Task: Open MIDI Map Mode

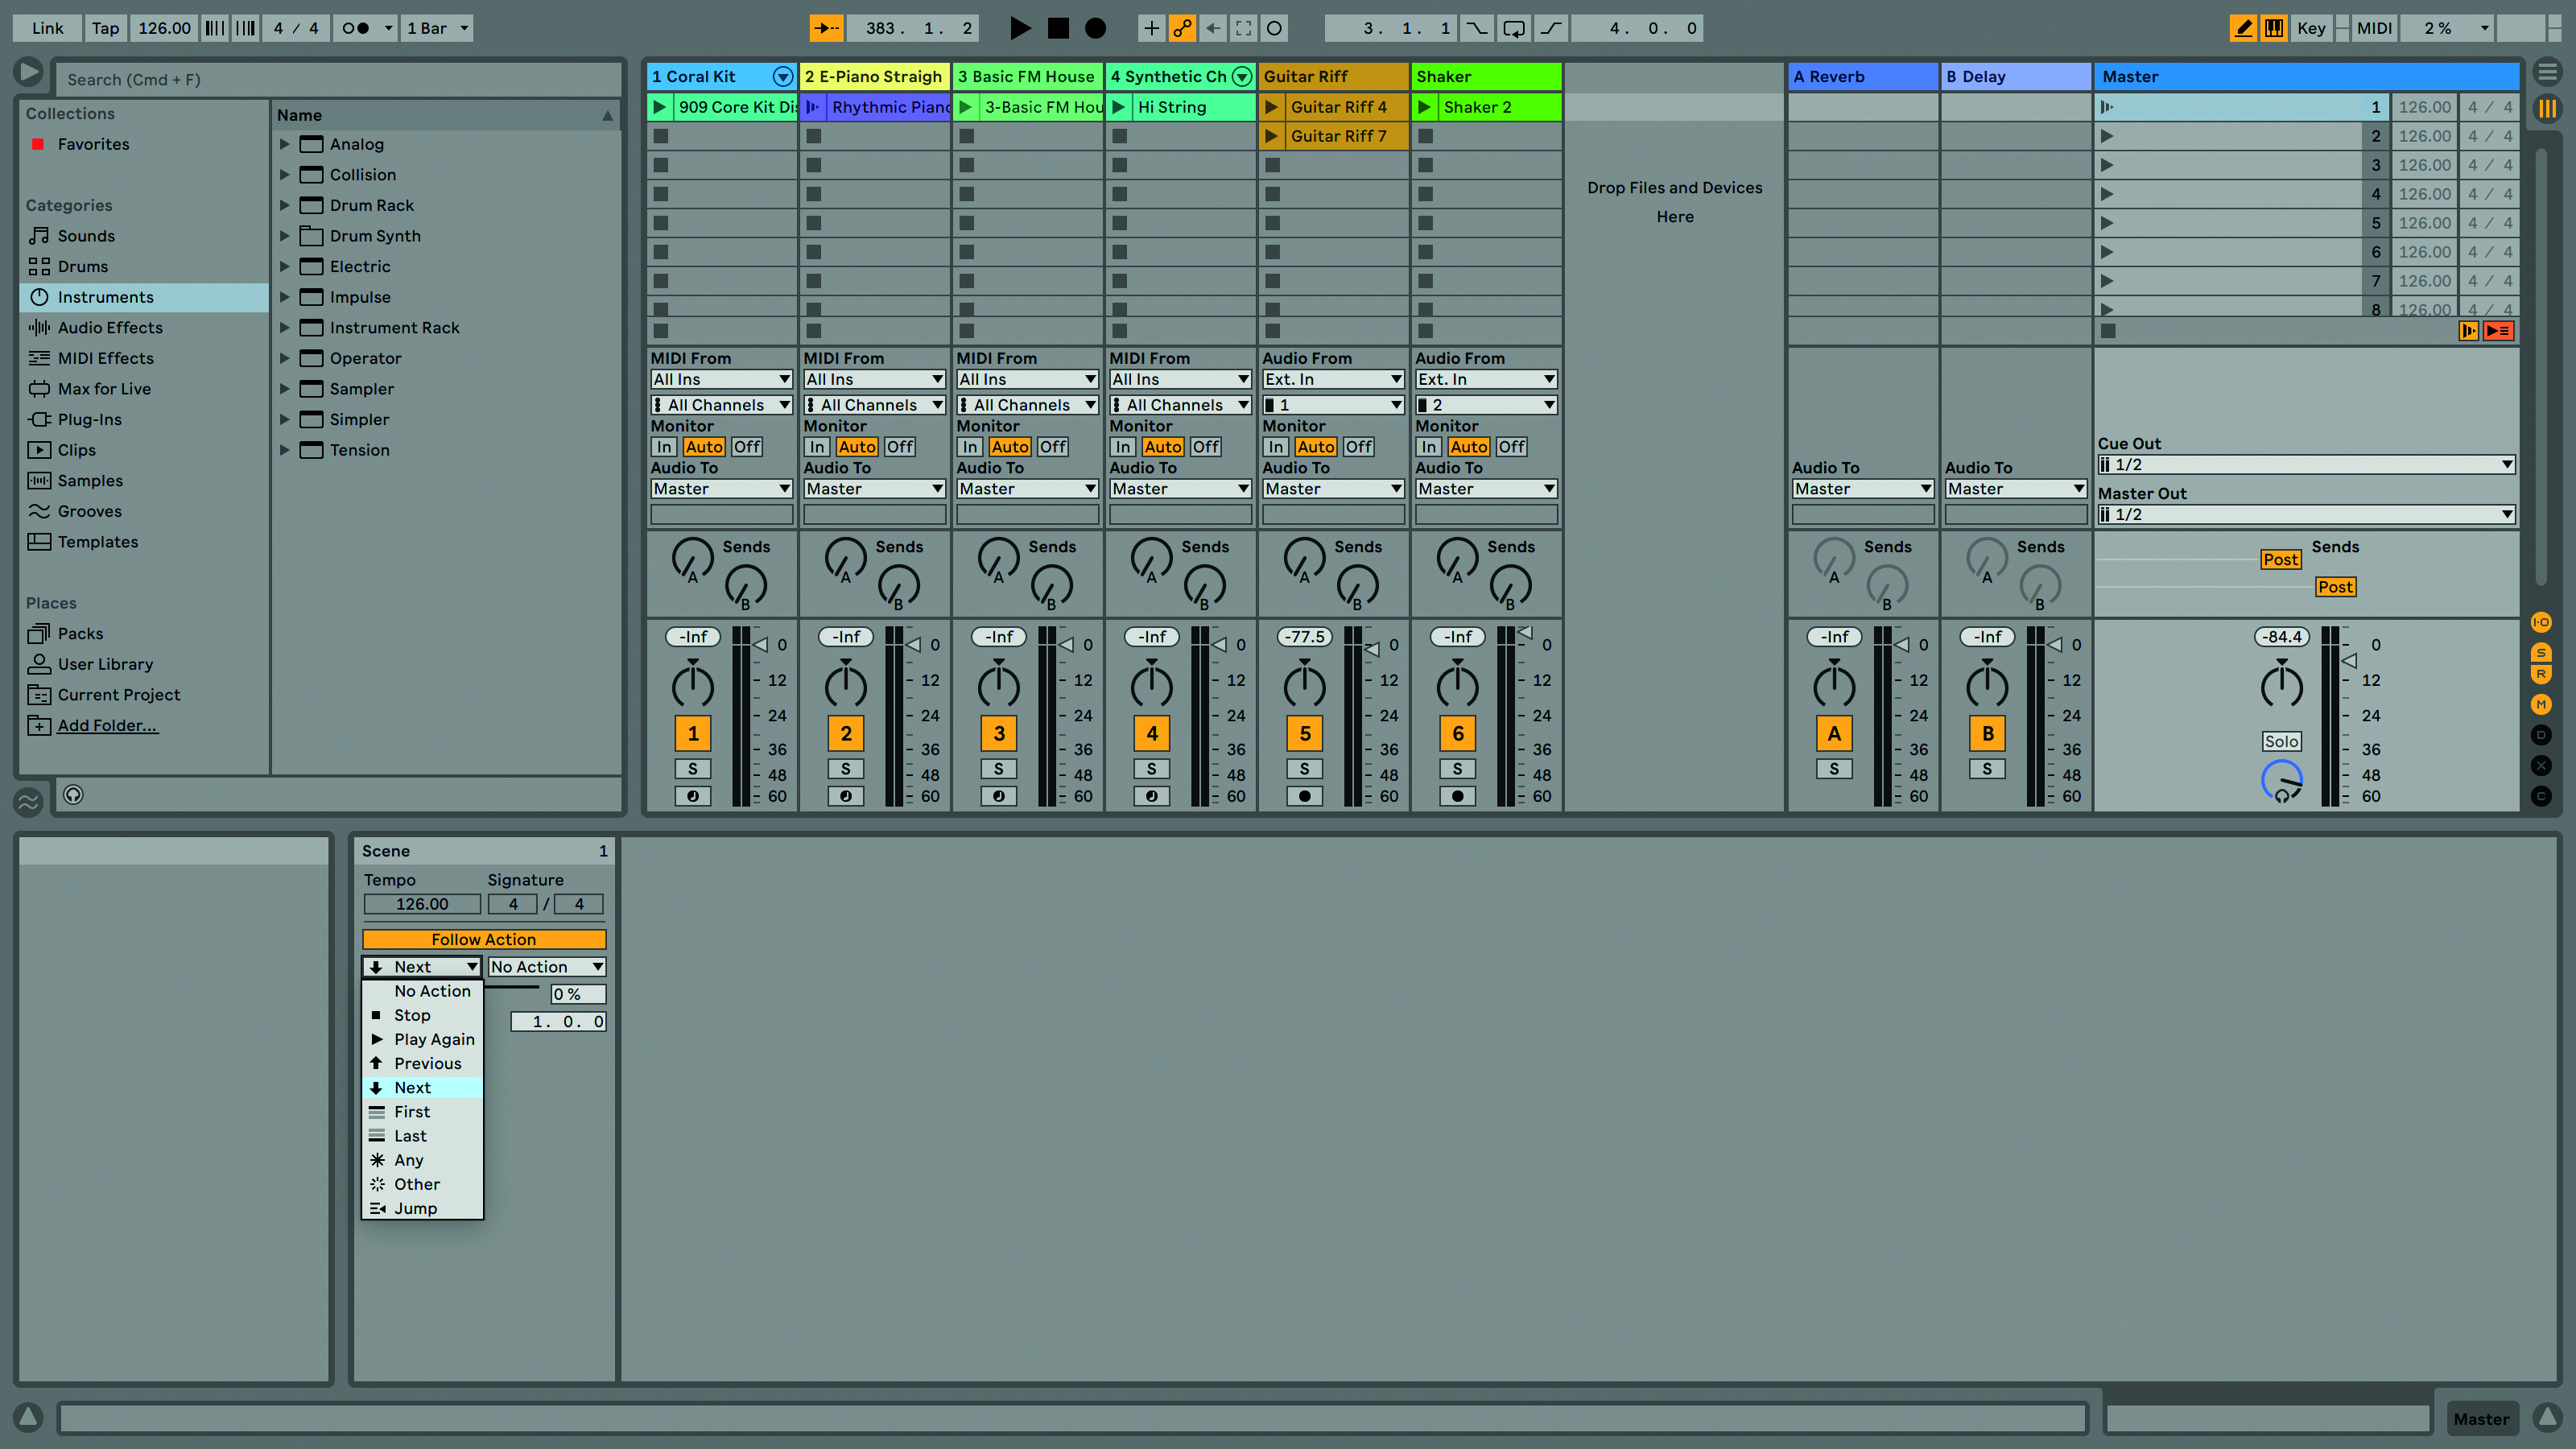Action: point(2373,28)
